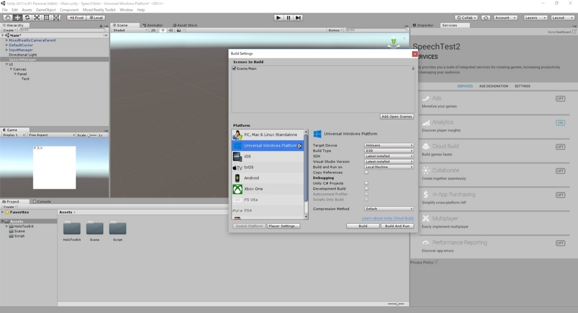Open the HoloToolkit folder thumbnail
Image resolution: width=578 pixels, height=313 pixels.
click(72, 228)
